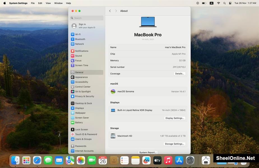The height and width of the screenshot is (168, 259).
Task: Launch FaceTime from the Dock
Action: pyautogui.click(x=92, y=160)
